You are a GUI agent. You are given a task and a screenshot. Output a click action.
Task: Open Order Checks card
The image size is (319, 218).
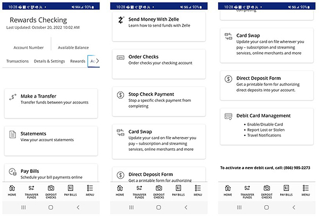tap(159, 64)
